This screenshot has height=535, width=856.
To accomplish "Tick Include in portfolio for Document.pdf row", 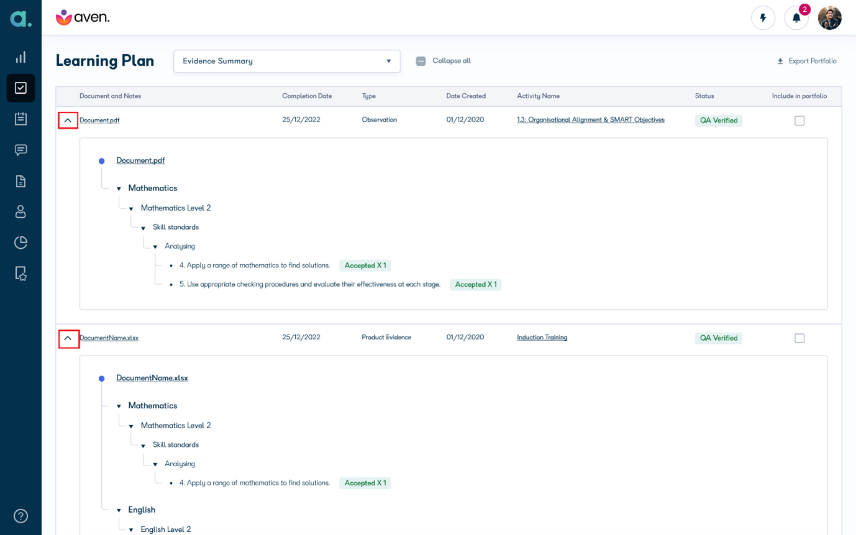I will pyautogui.click(x=799, y=120).
